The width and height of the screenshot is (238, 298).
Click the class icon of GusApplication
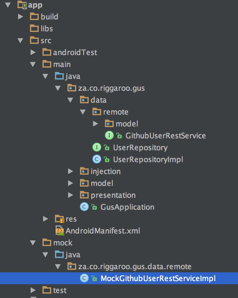point(84,207)
